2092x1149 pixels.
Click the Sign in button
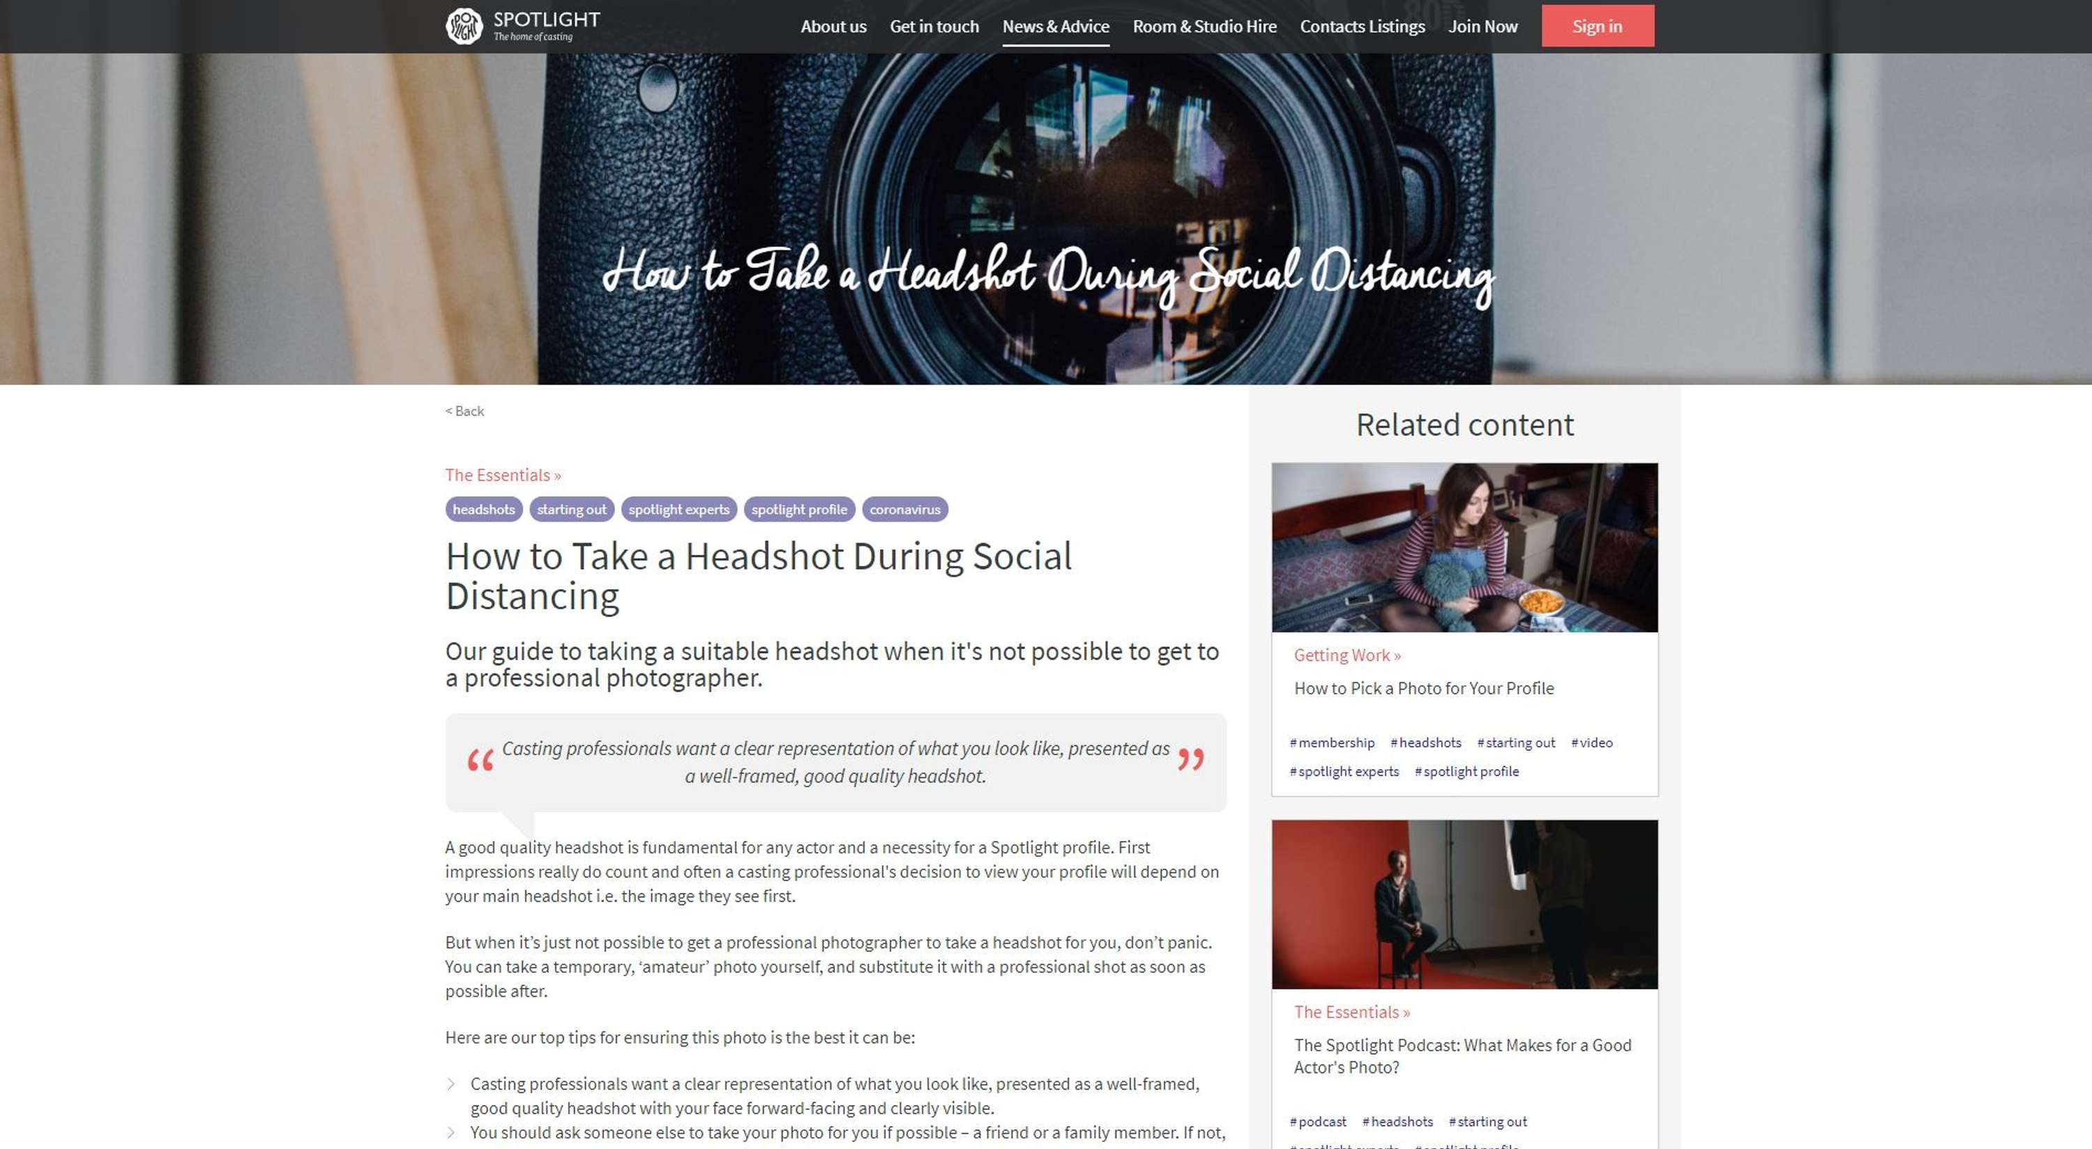[x=1598, y=26]
